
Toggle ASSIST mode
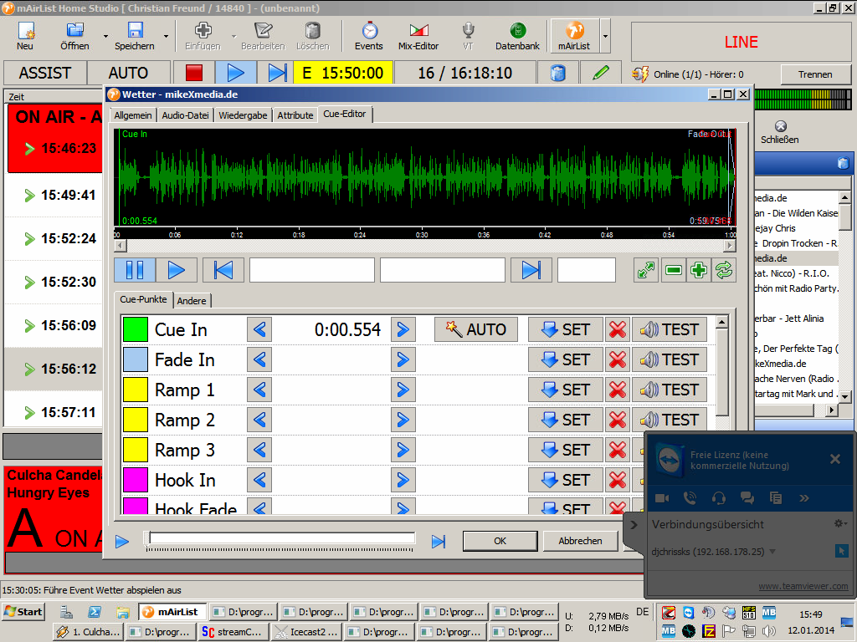(x=45, y=73)
